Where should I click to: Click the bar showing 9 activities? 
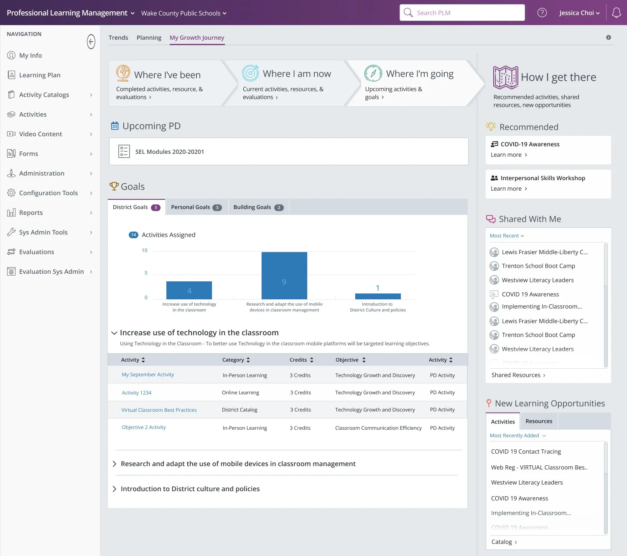(x=284, y=275)
